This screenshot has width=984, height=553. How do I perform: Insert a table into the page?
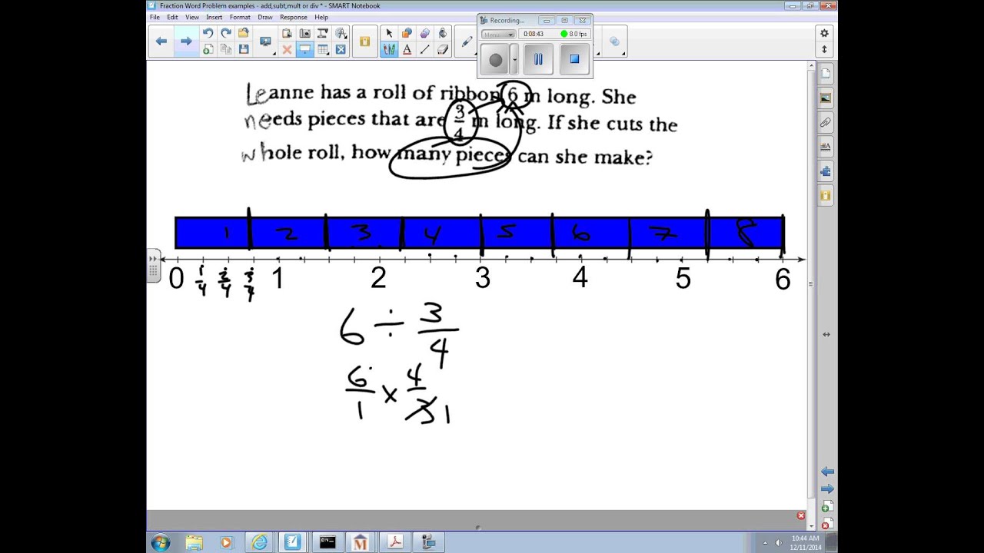tap(322, 49)
